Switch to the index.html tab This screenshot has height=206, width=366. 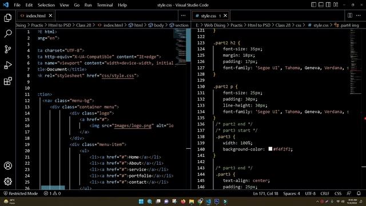pos(36,15)
